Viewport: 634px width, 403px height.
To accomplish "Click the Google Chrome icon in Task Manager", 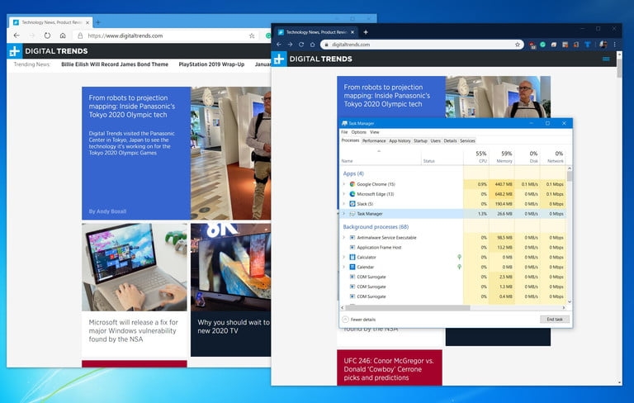I will point(352,184).
